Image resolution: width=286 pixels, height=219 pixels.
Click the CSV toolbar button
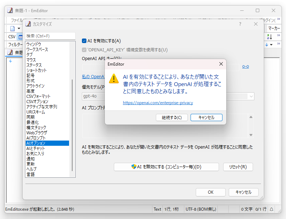(x=12, y=37)
